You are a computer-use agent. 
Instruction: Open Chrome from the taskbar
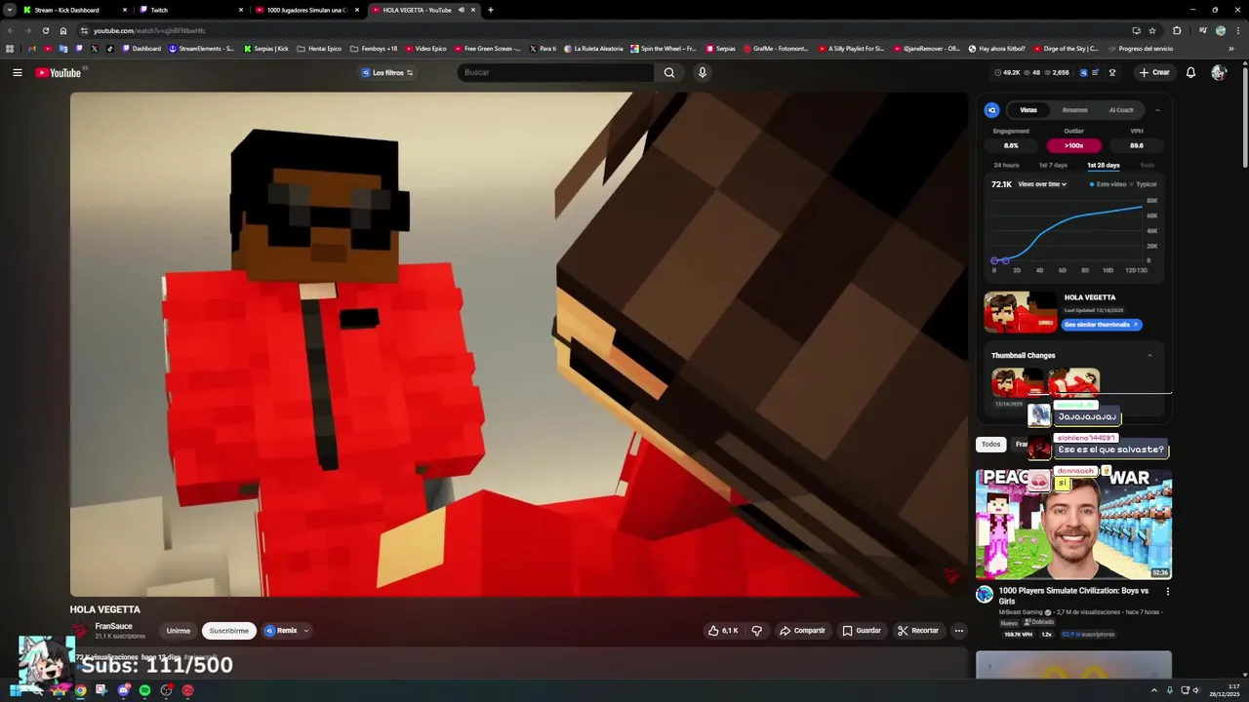click(80, 690)
